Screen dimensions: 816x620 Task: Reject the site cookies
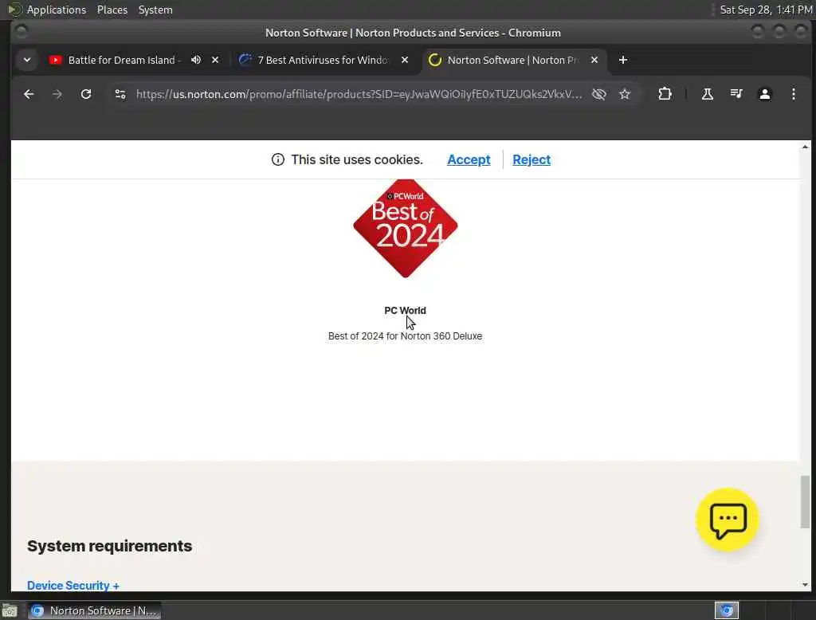click(532, 160)
